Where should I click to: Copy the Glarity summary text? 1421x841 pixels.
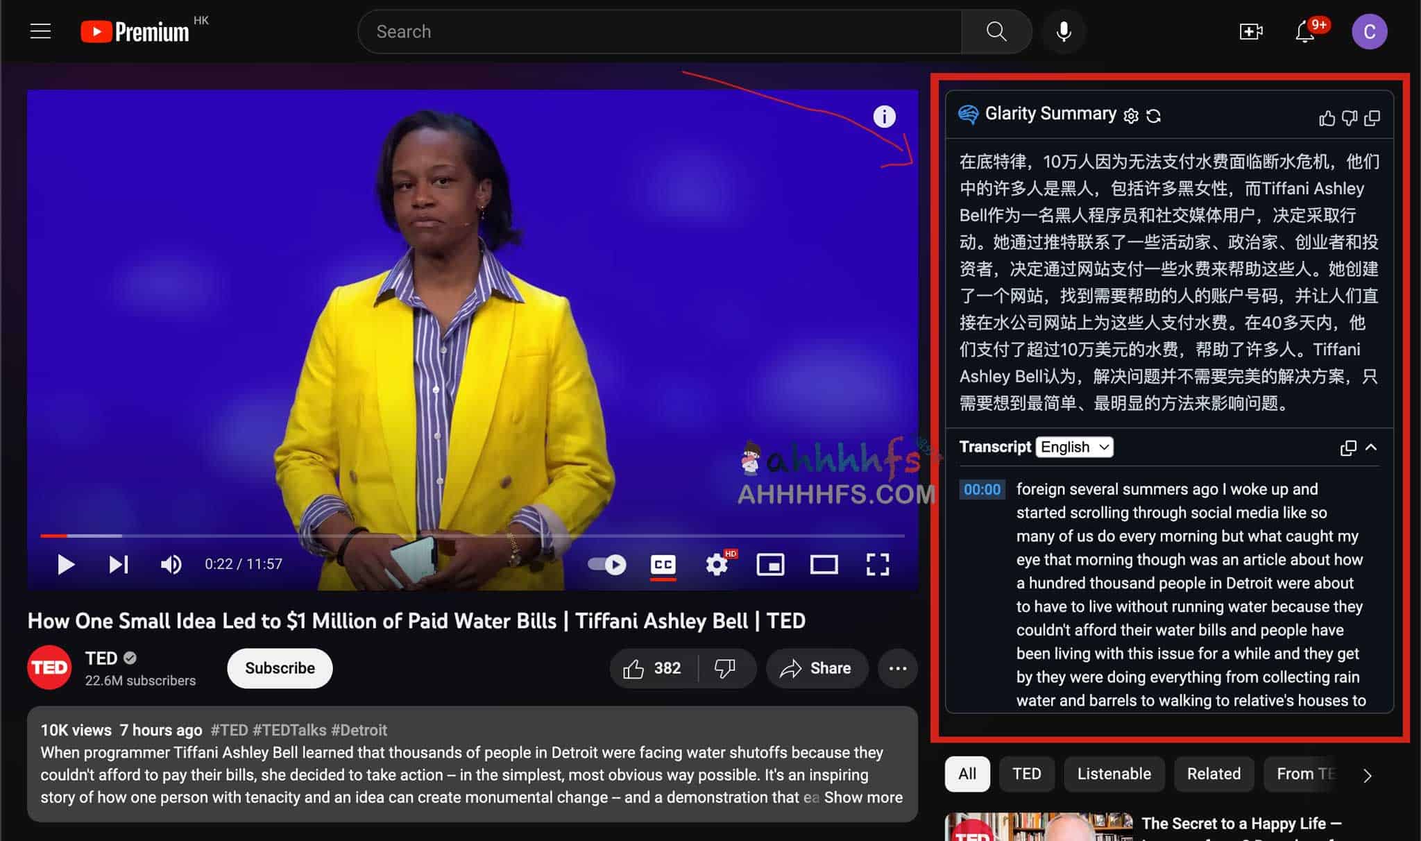pos(1372,118)
